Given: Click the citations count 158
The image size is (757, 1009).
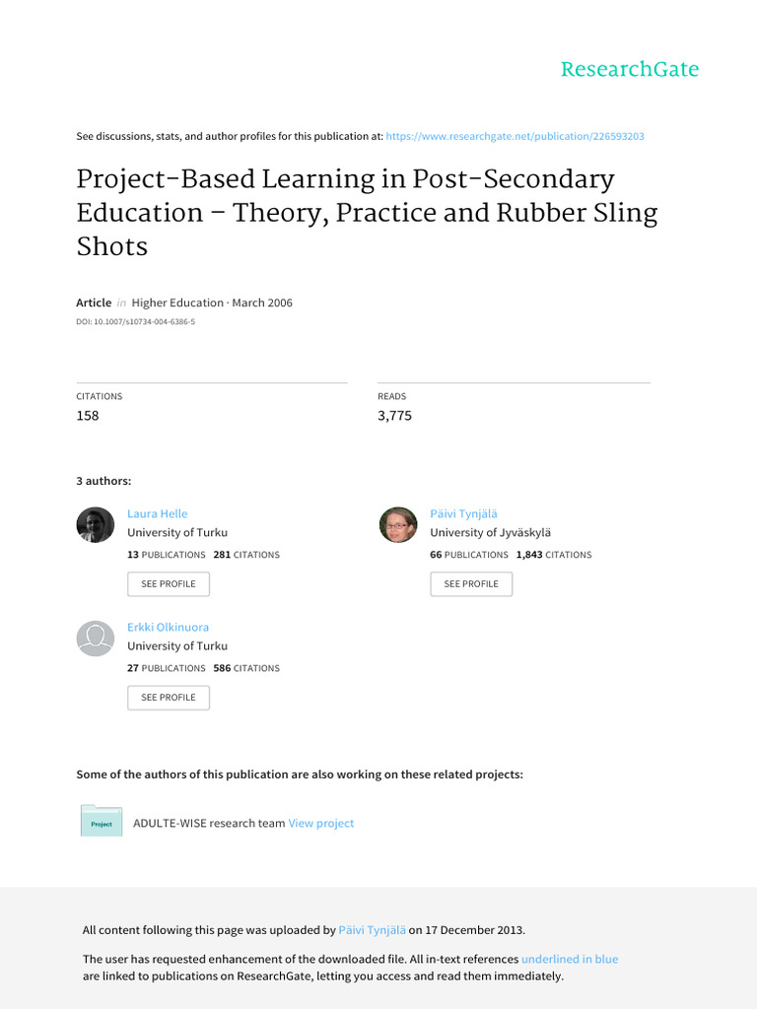Looking at the screenshot, I should pos(88,416).
